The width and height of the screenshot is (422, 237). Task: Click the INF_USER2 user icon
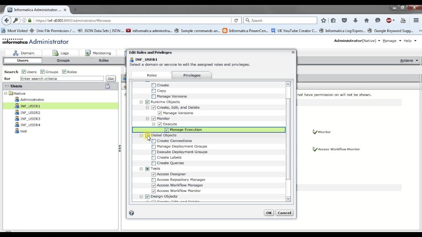(x=17, y=112)
